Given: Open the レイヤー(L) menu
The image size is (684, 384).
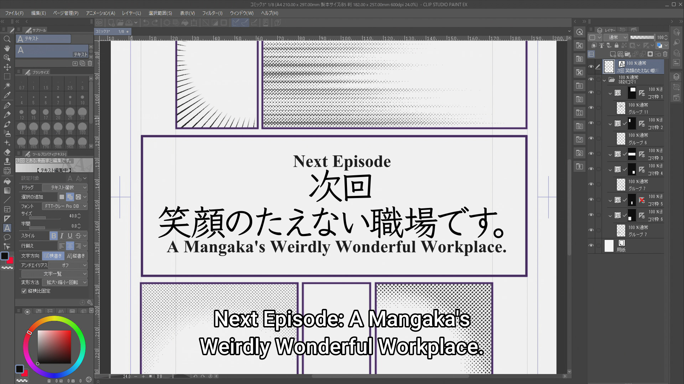Looking at the screenshot, I should [131, 13].
